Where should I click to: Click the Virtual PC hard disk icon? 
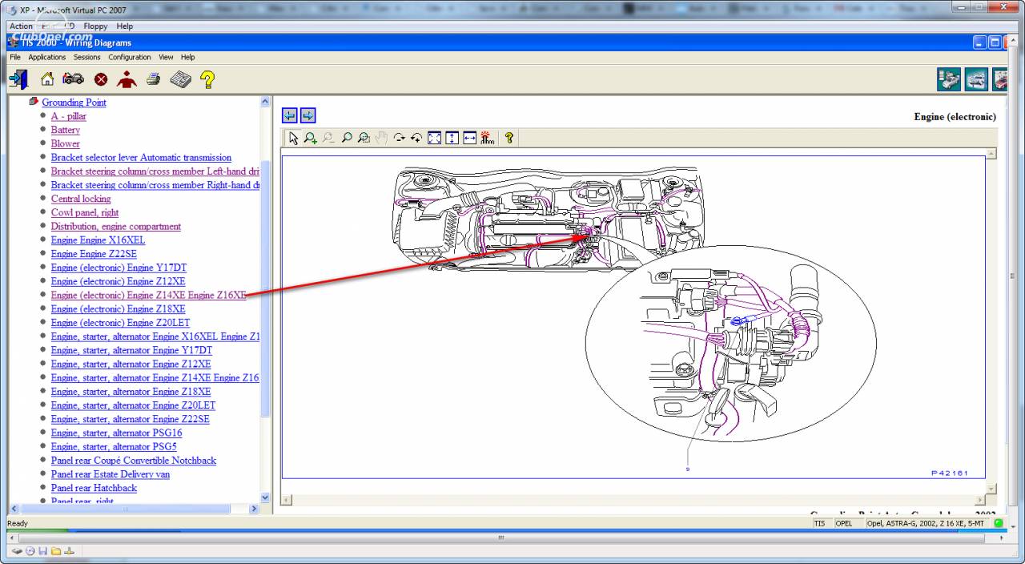pyautogui.click(x=17, y=551)
